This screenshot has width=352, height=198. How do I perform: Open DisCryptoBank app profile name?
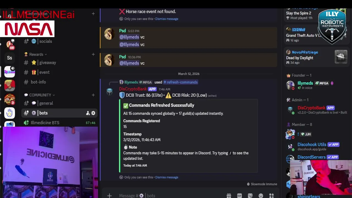[133, 89]
